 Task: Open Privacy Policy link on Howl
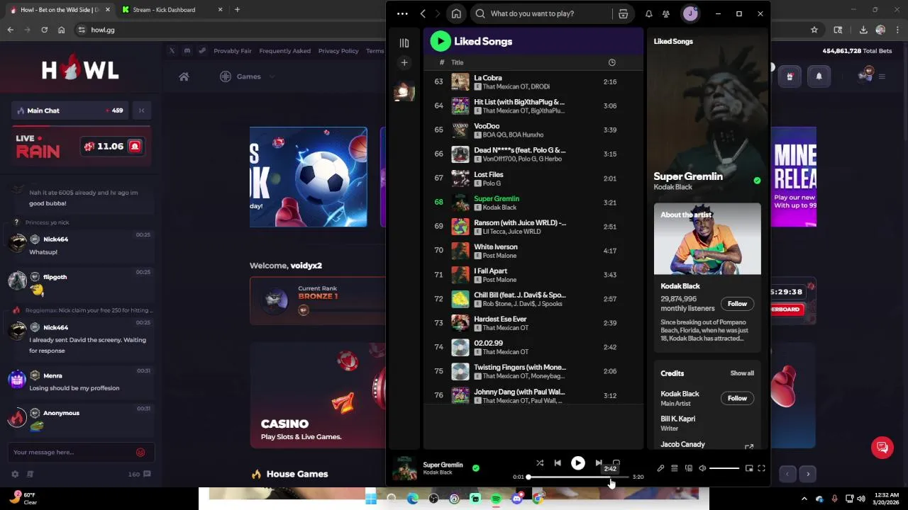click(338, 51)
